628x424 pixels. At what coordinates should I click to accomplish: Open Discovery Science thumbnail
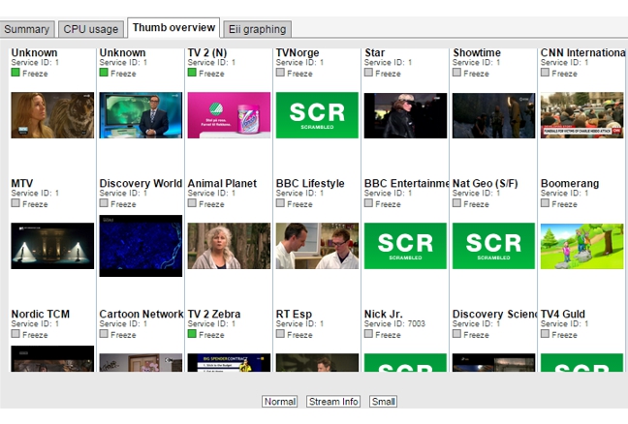(493, 363)
